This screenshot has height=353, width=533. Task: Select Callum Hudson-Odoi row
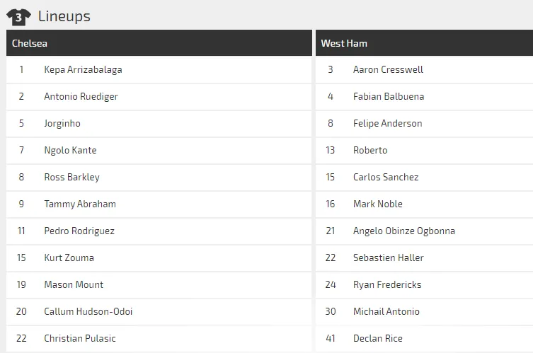point(88,311)
